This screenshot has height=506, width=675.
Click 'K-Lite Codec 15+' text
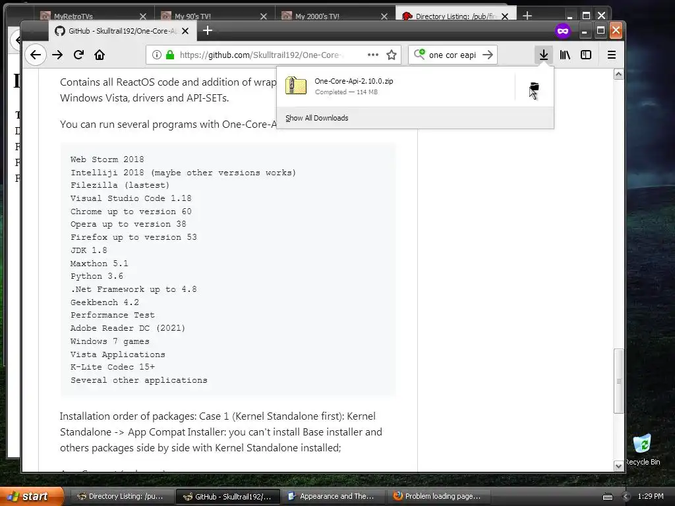(112, 366)
